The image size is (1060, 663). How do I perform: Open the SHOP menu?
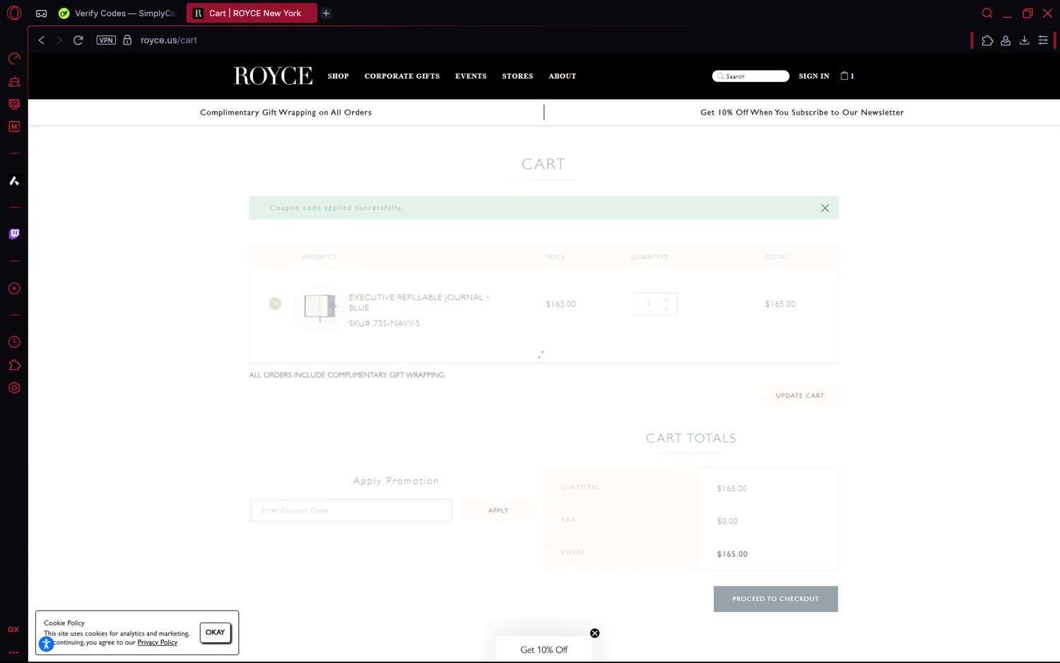(x=338, y=76)
